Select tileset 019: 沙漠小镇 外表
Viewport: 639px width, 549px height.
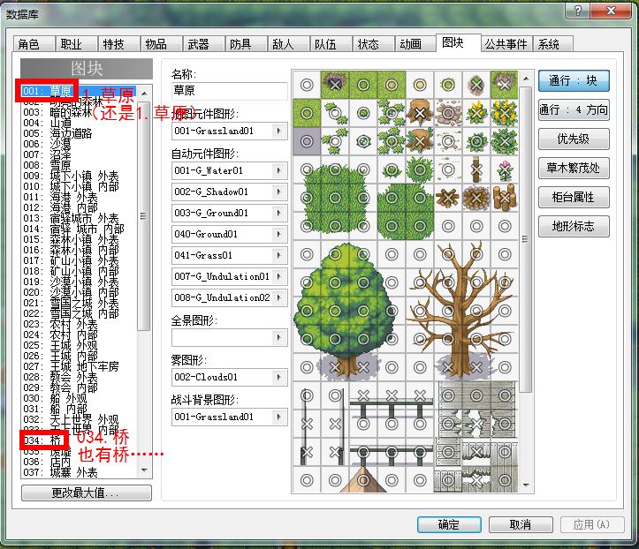point(79,282)
